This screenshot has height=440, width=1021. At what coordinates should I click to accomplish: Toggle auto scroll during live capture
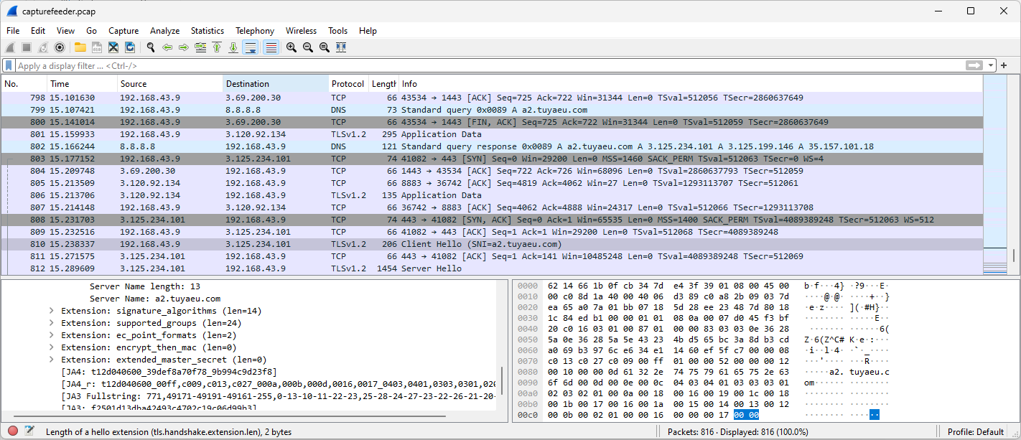[251, 47]
